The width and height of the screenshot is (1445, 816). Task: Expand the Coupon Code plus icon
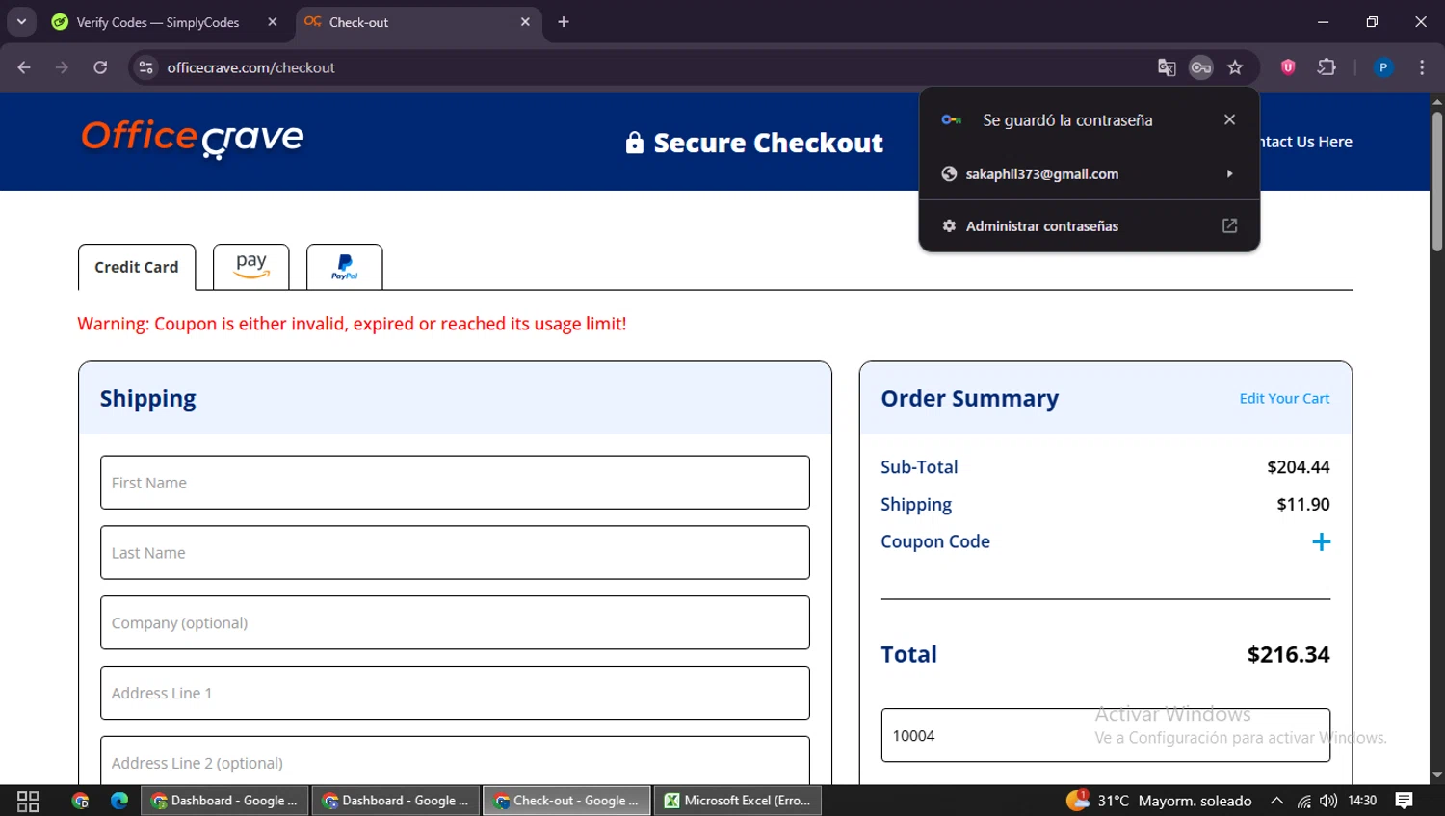(1321, 542)
